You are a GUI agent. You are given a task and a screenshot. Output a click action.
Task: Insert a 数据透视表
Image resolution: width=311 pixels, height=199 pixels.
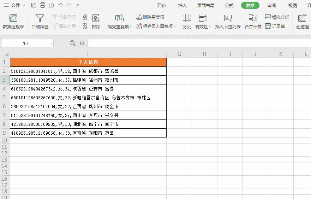13,22
